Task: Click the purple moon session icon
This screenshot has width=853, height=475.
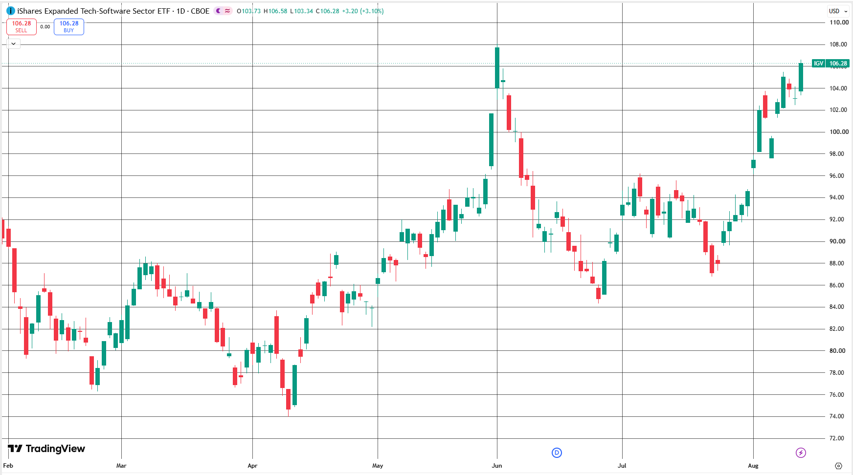Action: click(219, 11)
